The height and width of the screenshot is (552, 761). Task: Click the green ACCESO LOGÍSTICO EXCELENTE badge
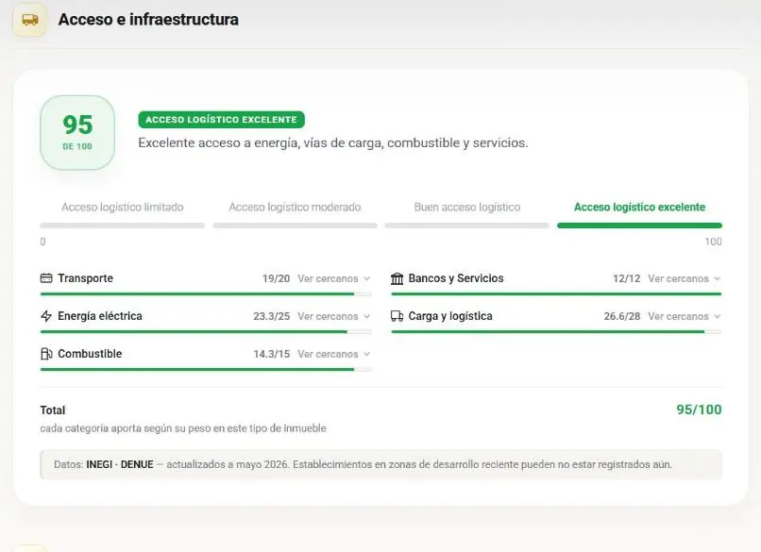pyautogui.click(x=221, y=120)
